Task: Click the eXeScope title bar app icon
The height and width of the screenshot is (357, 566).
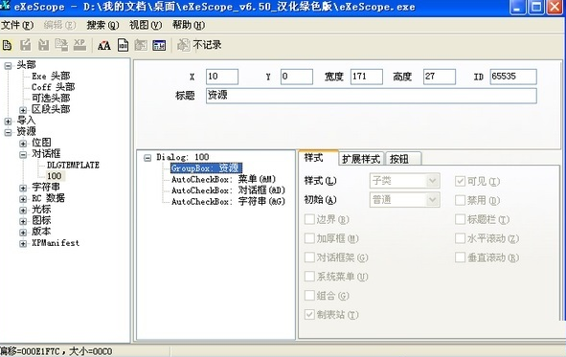Action: coord(5,6)
